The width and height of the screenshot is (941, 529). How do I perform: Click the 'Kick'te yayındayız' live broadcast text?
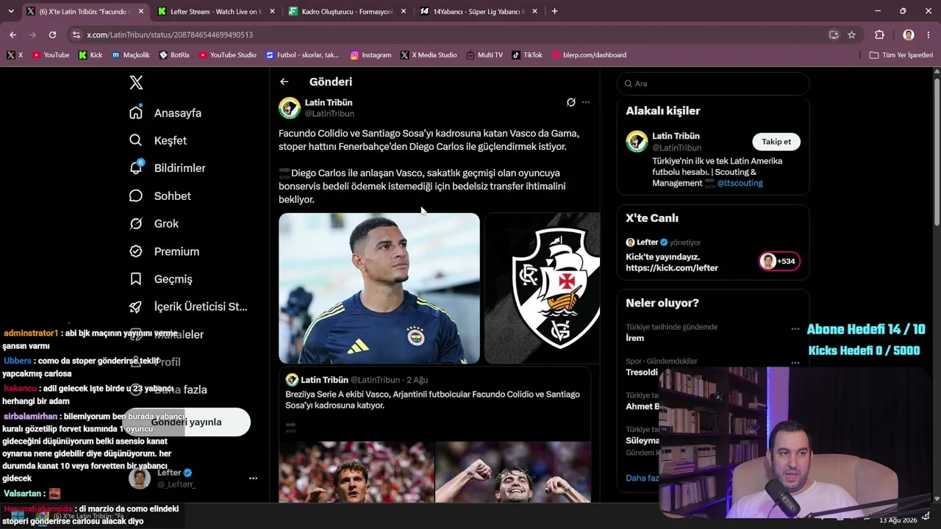[672, 262]
